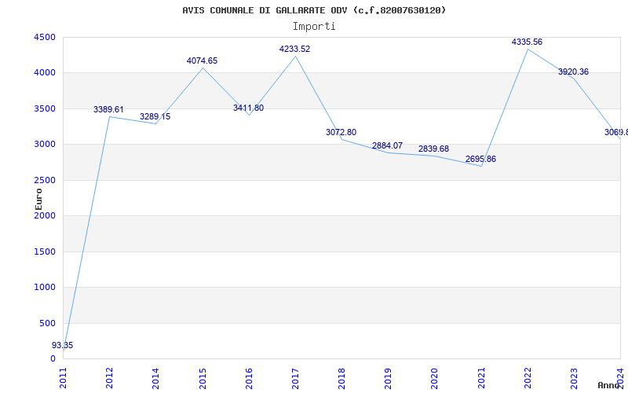
Task: Click year 2020 on x-axis
Action: coord(435,378)
